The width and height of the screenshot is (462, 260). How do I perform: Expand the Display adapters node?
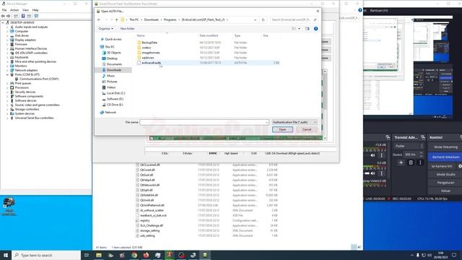tap(7, 40)
